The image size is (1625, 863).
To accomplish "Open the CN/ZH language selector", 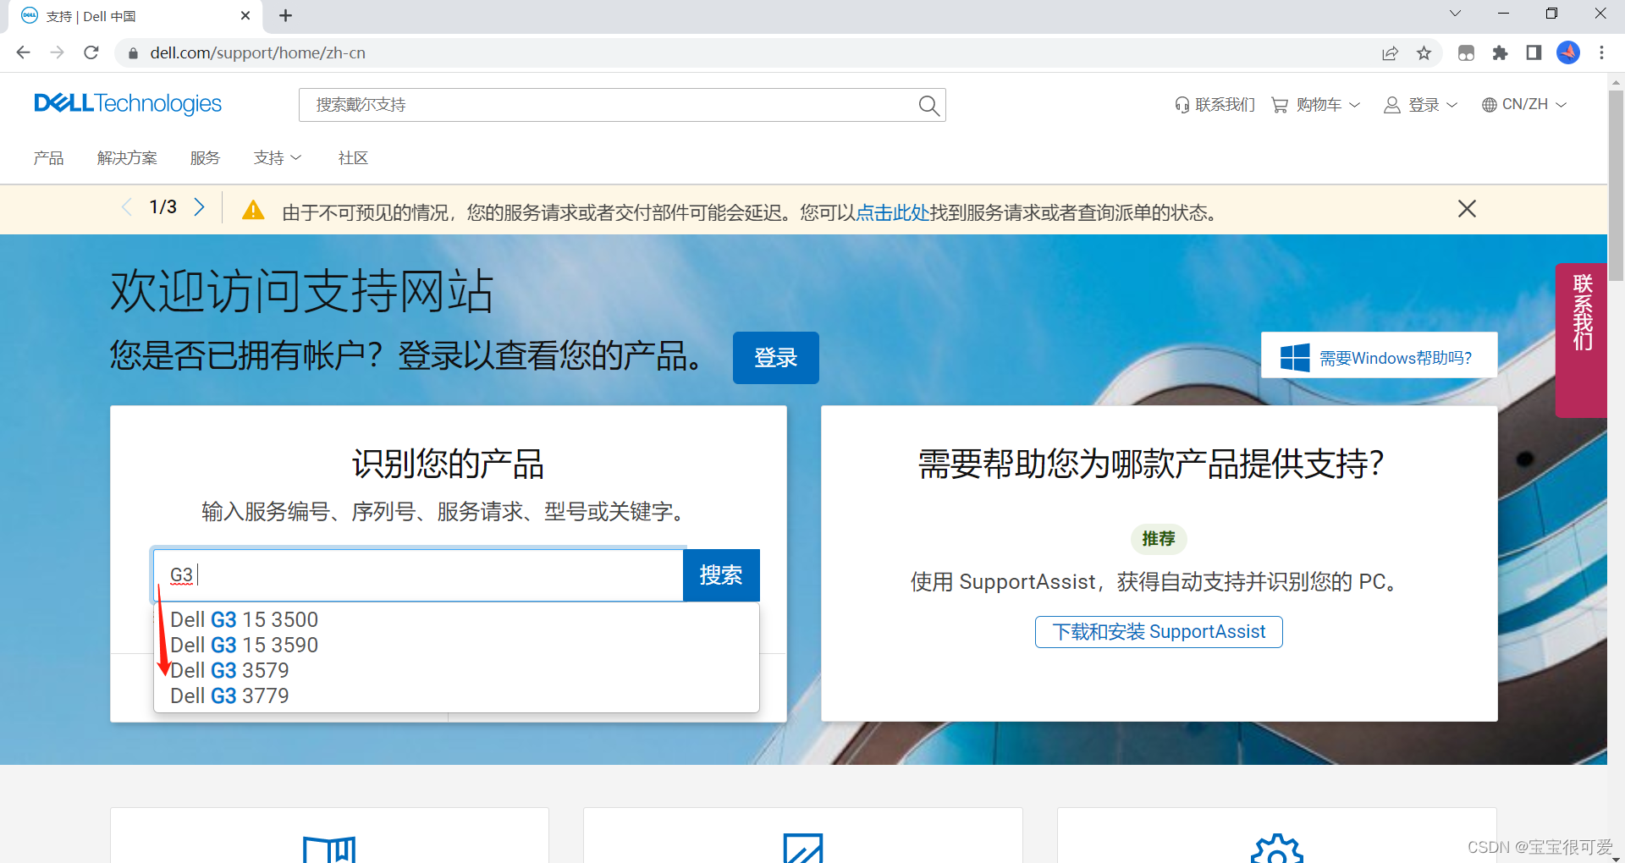I will tap(1524, 104).
